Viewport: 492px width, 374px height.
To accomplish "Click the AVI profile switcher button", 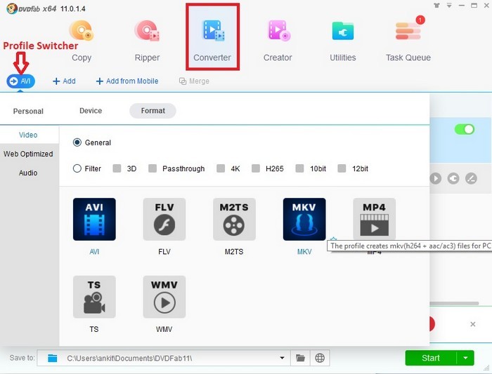I will coord(20,81).
